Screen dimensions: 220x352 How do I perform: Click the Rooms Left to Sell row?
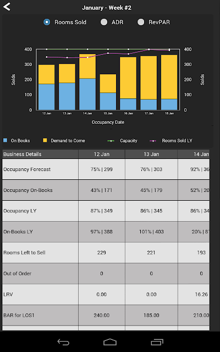coord(106,253)
